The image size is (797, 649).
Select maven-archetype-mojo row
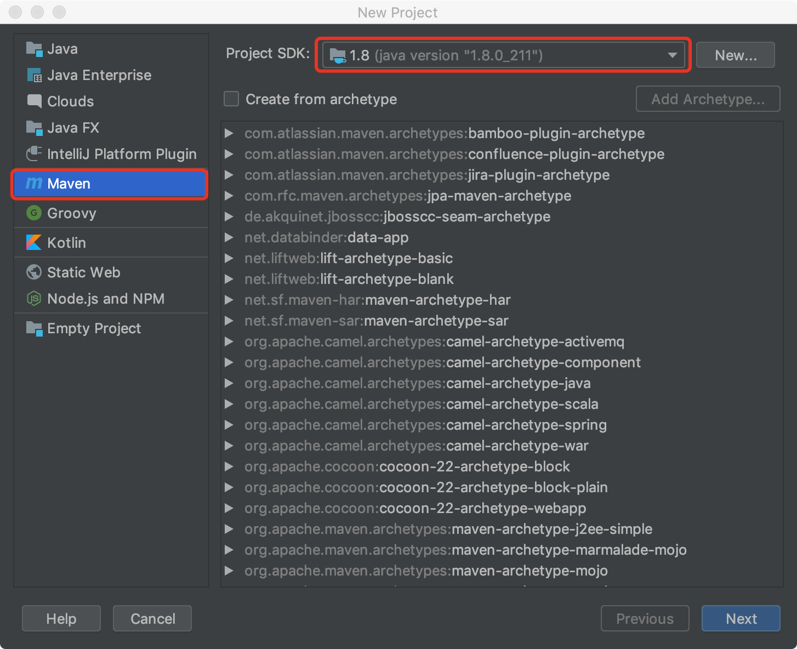(x=502, y=571)
